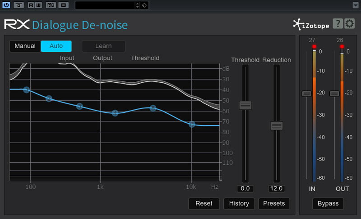This screenshot has width=361, height=219.
Task: Select threshold node 2
Action: (x=49, y=98)
